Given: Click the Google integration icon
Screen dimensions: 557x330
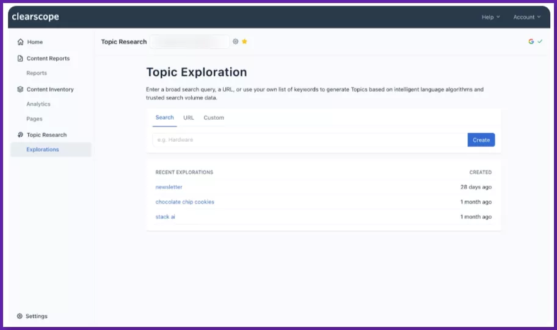Looking at the screenshot, I should [531, 42].
